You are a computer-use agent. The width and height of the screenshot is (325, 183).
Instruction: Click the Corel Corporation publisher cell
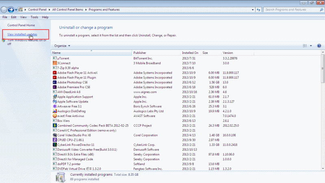click(x=145, y=135)
